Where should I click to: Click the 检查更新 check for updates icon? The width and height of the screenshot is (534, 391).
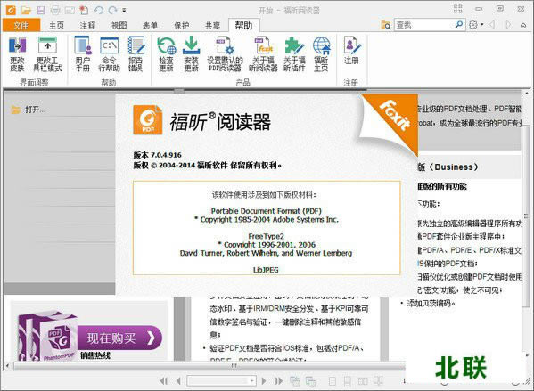click(166, 54)
